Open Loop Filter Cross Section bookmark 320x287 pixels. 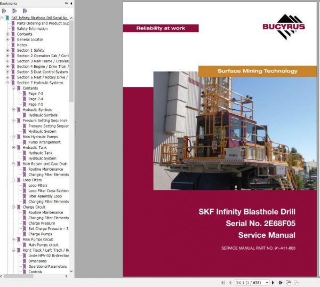point(49,191)
